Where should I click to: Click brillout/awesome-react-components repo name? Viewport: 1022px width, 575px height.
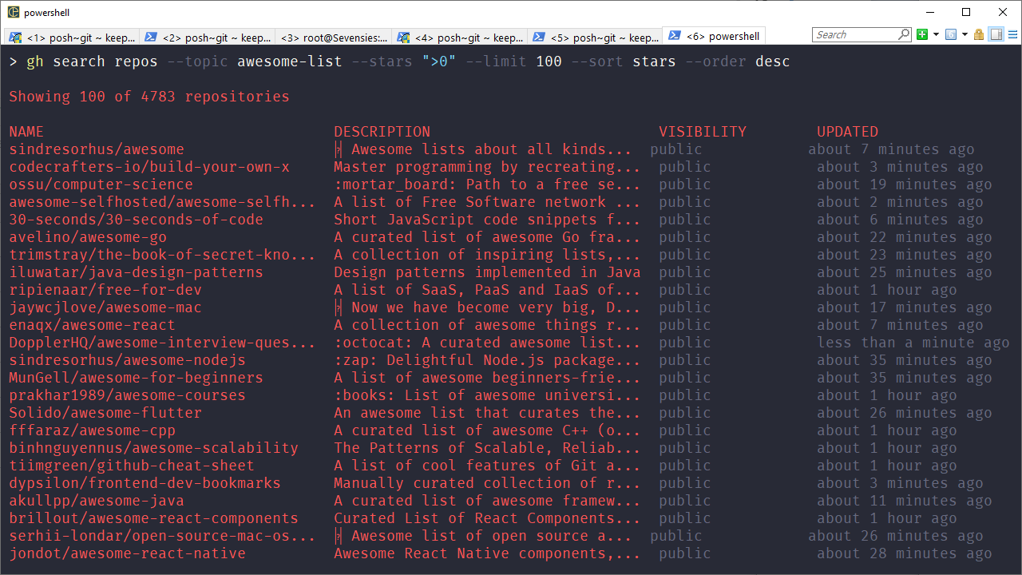pyautogui.click(x=153, y=518)
